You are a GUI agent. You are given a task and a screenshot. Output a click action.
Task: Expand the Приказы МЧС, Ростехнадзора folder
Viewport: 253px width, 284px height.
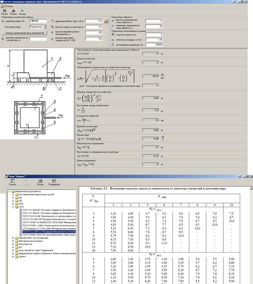click(x=13, y=238)
